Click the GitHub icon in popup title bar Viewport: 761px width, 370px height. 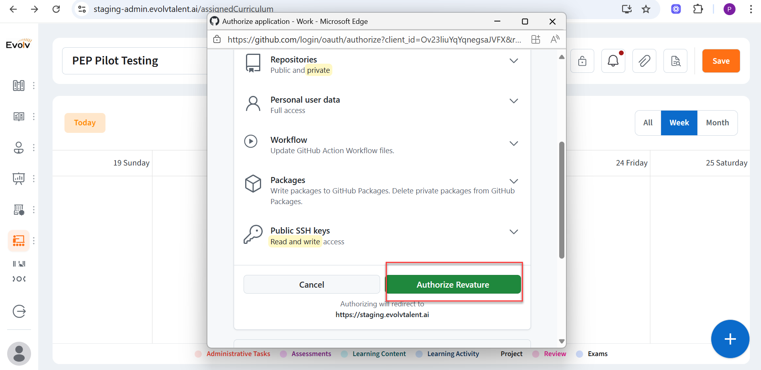(x=215, y=21)
